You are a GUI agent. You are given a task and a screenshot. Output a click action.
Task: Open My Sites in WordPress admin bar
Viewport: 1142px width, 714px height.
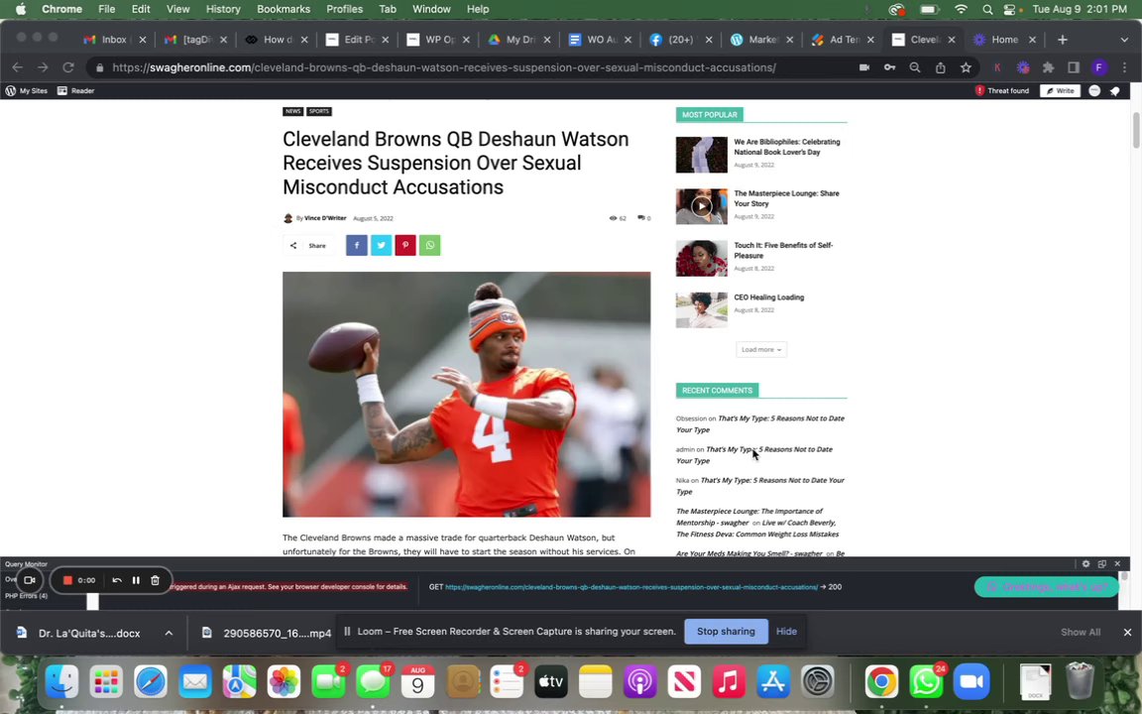(27, 90)
